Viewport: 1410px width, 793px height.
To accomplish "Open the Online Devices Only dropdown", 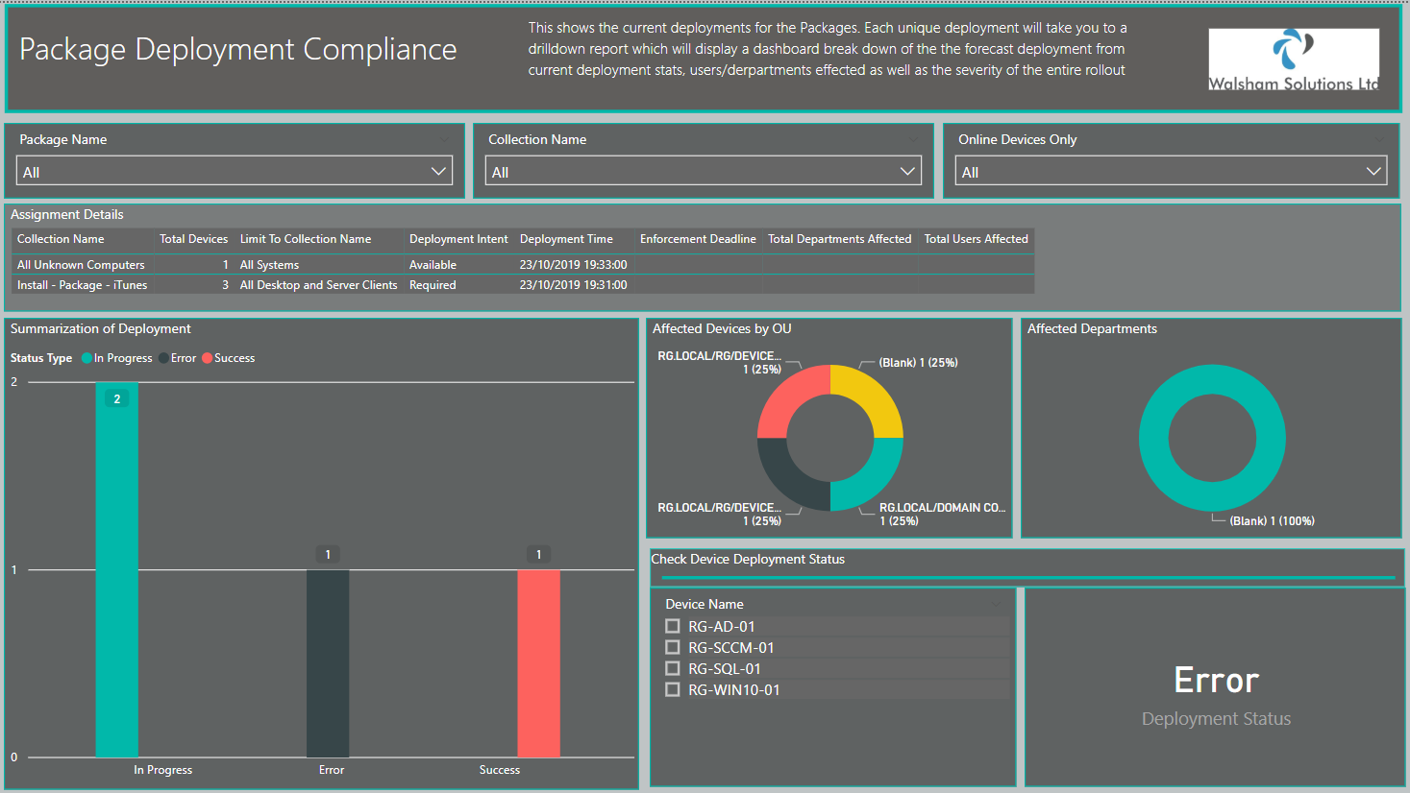I will pyautogui.click(x=1172, y=171).
